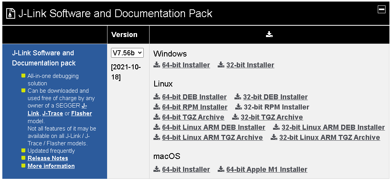The height and width of the screenshot is (180, 391).
Task: Click download icon beside 32-bit Linux ARM TGZ
Action: point(274,138)
